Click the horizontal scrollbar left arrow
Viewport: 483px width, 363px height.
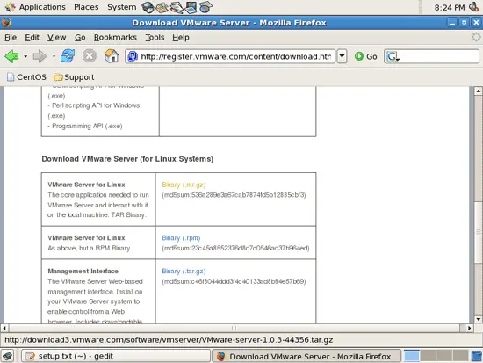(4, 328)
